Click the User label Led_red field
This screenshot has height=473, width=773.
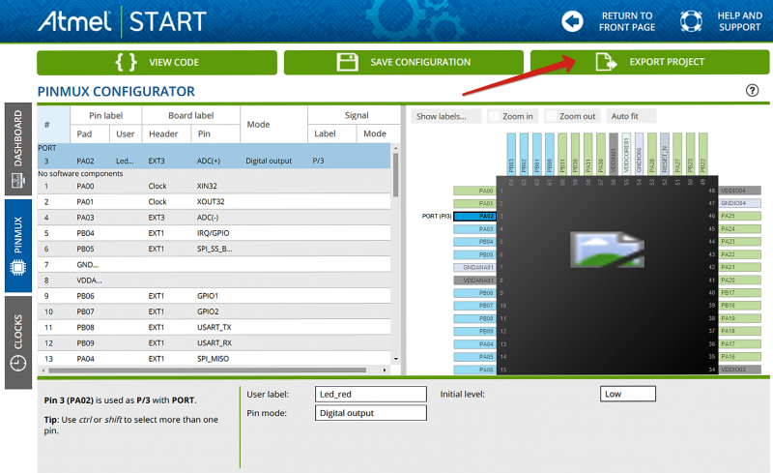click(x=371, y=394)
